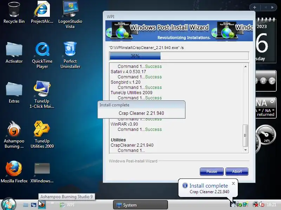281x210 pixels.
Task: Click the WPI installer tray icon under the balloon
Action: click(x=233, y=204)
